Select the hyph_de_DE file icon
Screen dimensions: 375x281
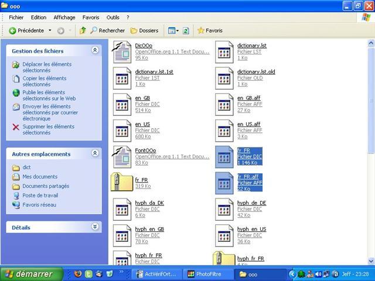(x=224, y=210)
